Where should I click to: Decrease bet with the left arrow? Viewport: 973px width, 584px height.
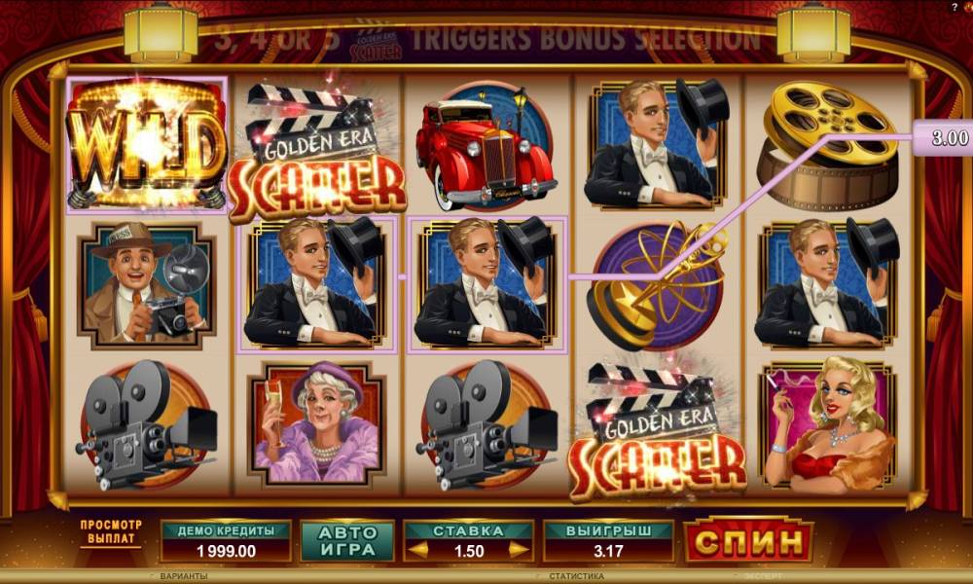418,550
